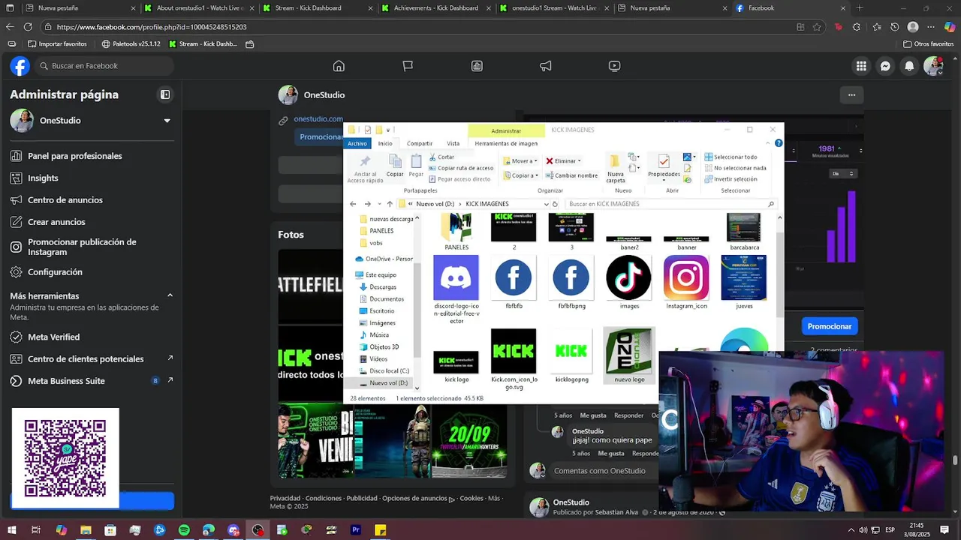Click Invertir selección in ribbon
Viewport: 961px width, 540px height.
(731, 179)
